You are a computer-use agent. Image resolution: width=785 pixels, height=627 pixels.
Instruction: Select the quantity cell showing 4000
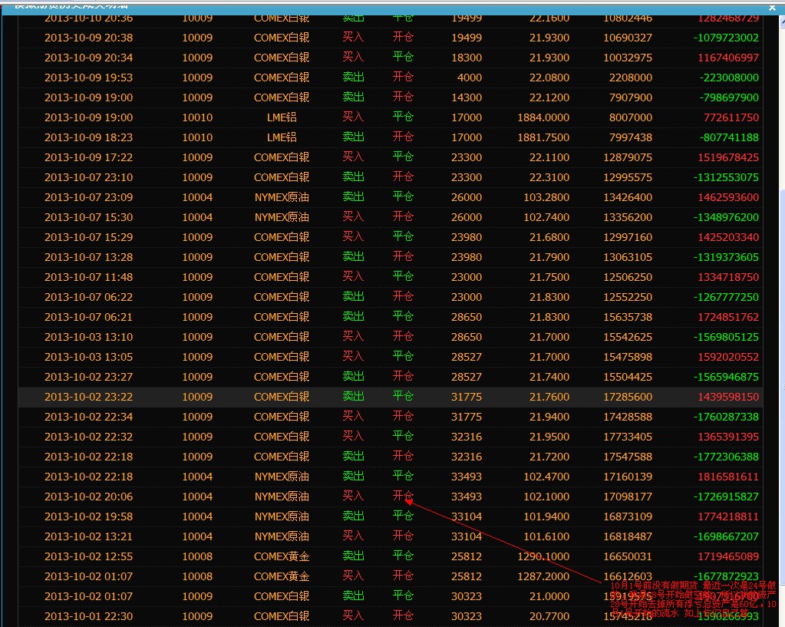469,78
